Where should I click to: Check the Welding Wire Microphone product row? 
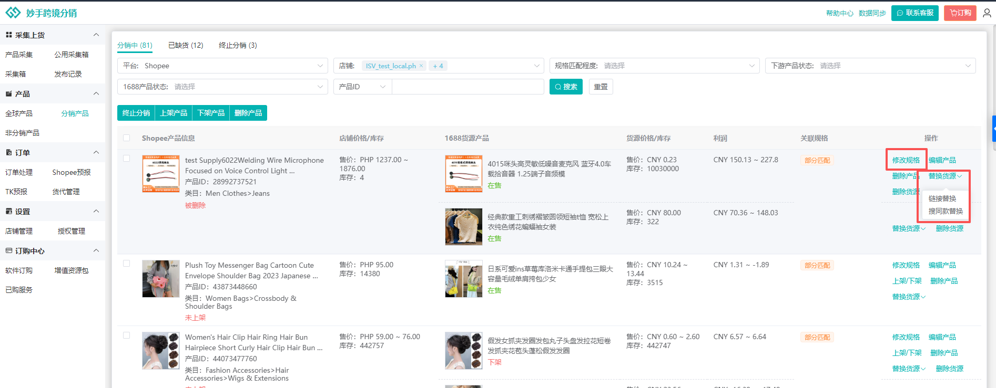pyautogui.click(x=126, y=158)
